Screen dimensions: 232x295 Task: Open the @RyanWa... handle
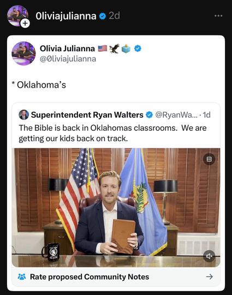tap(176, 115)
